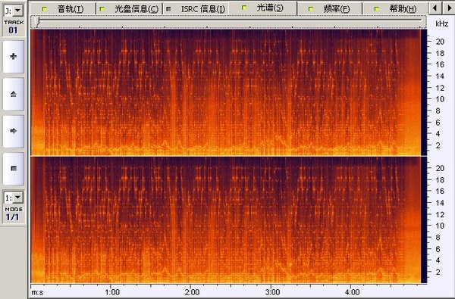This screenshot has height=299, width=455.
Task: Select the 光谱(S) spectrum tab
Action: click(263, 8)
